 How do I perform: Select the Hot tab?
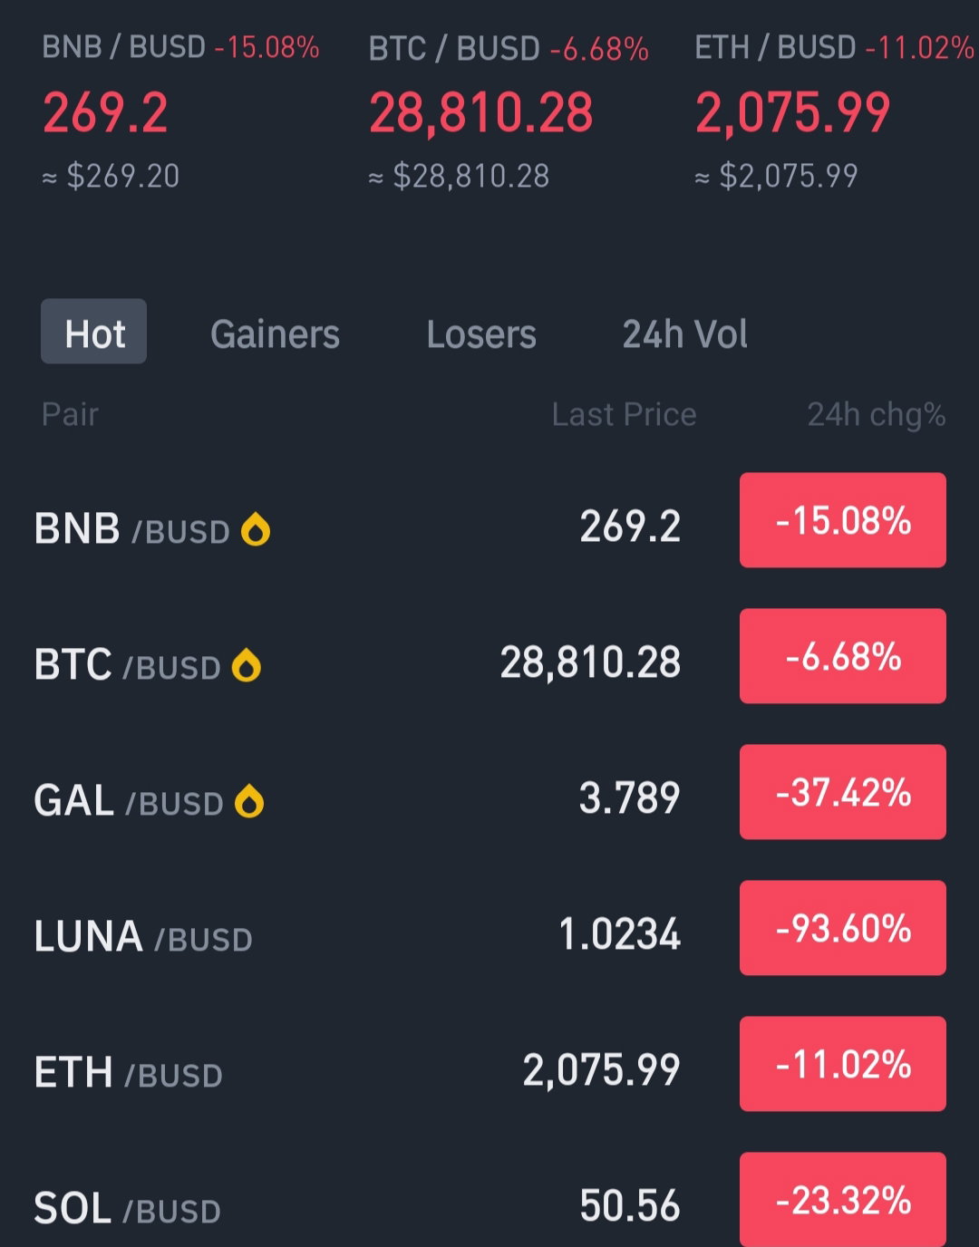[x=93, y=332]
